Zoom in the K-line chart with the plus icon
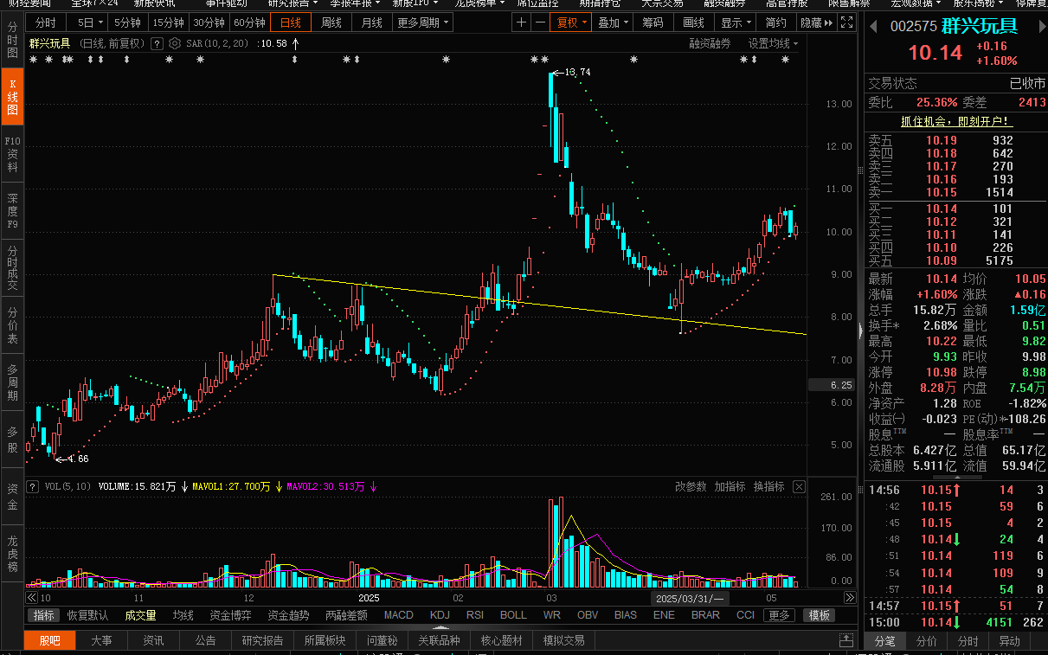 pos(521,22)
